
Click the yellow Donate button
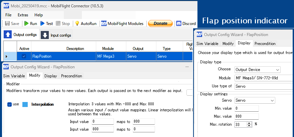pos(160,23)
